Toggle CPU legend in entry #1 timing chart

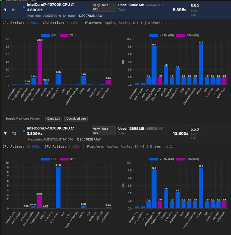68,35
